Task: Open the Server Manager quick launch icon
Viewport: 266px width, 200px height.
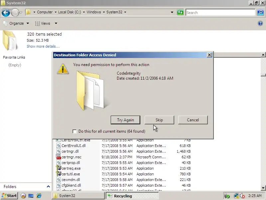Action: 23,196
